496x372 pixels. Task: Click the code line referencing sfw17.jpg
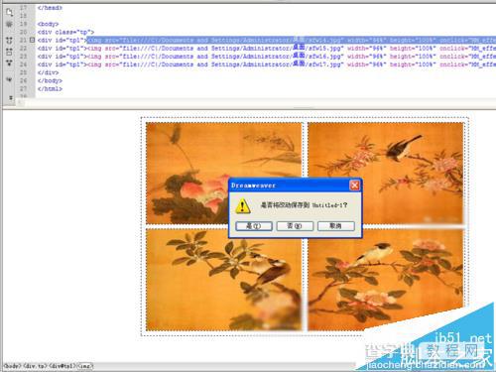coord(267,64)
